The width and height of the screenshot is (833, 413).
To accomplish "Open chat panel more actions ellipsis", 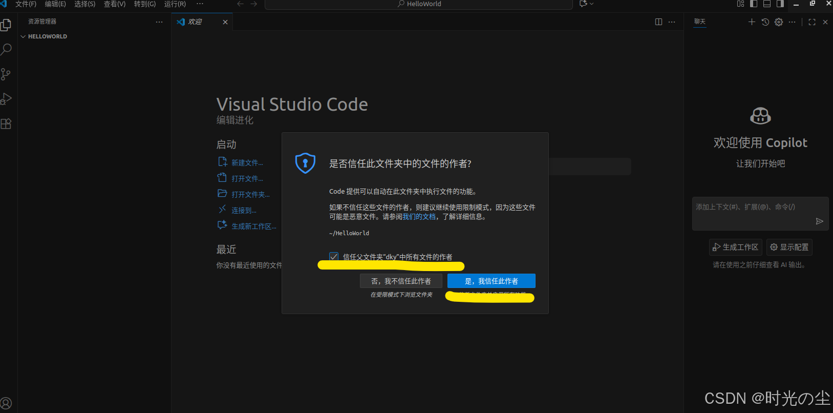I will point(792,22).
